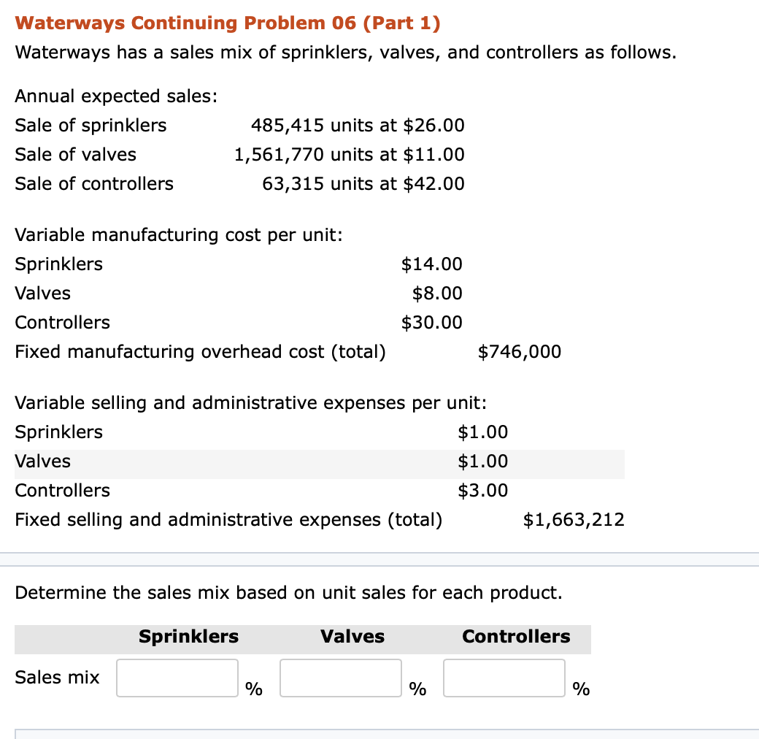Viewport: 759px width, 739px height.
Task: Select the Sale of controllers line
Action: (93, 183)
